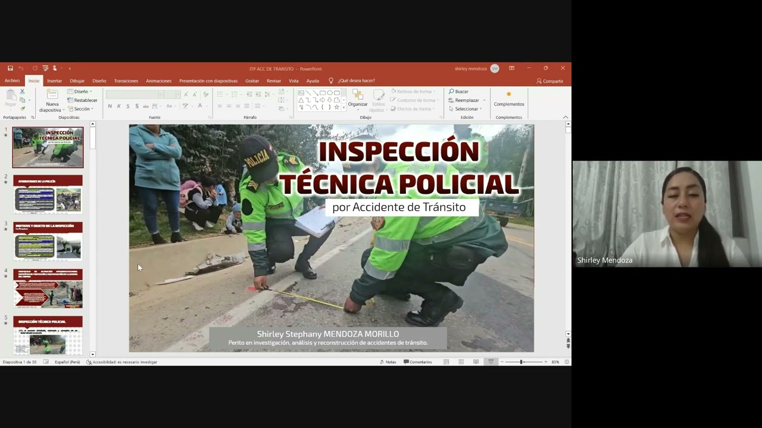Image resolution: width=762 pixels, height=428 pixels.
Task: Click the ¿Qué desea hacer? search box
Action: coord(352,81)
